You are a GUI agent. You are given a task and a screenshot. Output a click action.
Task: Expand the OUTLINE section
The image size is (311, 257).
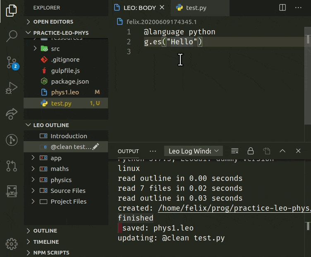click(x=29, y=231)
